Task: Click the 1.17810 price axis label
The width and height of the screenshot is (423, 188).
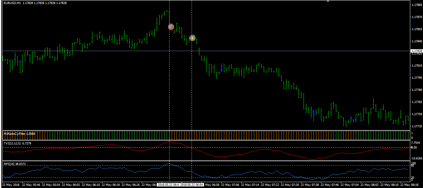Action: point(416,66)
